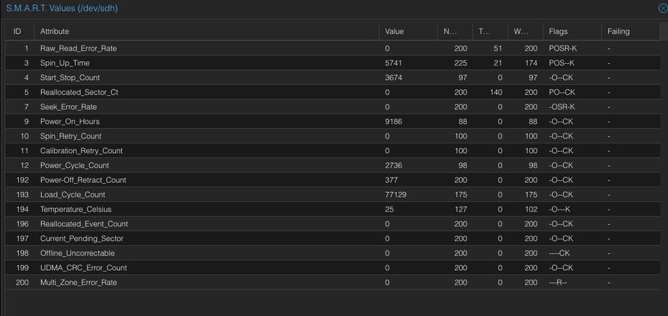This screenshot has width=668, height=316.
Task: Click the S.M.A.R.T. Values (/dev/sdh) title
Action: pyautogui.click(x=62, y=8)
